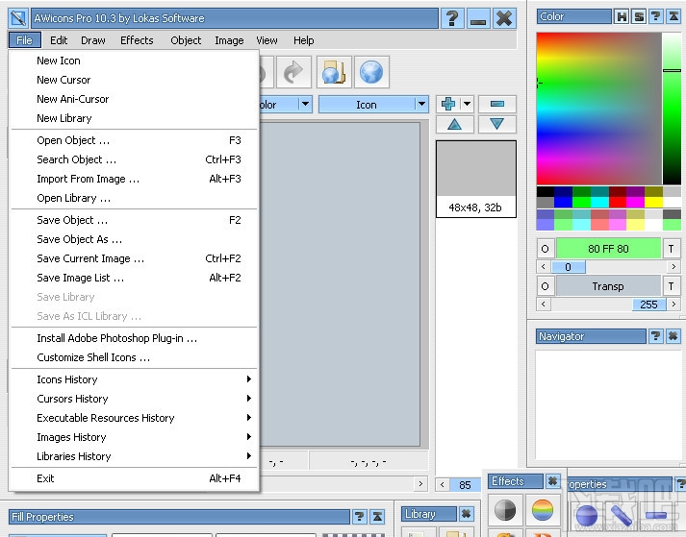
Task: Click O button beside Transp
Action: pyautogui.click(x=545, y=286)
